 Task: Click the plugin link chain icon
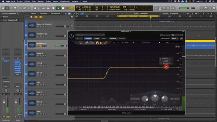[181, 38]
